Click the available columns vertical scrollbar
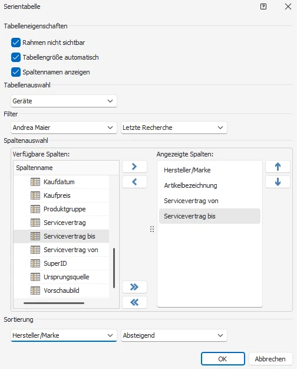Screen dimensions: 297x369 (x=114, y=268)
